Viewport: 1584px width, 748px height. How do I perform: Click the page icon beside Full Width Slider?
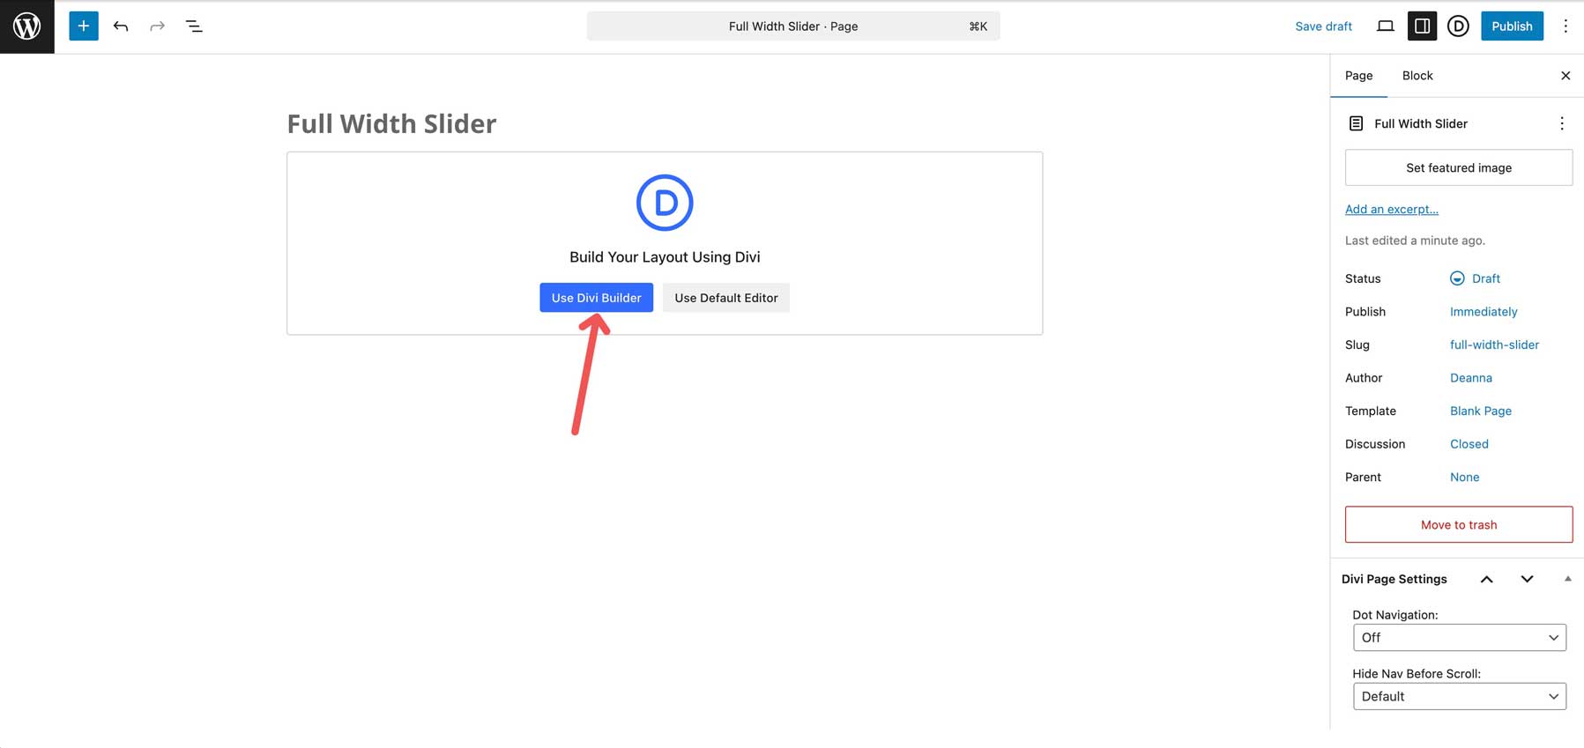coord(1357,123)
